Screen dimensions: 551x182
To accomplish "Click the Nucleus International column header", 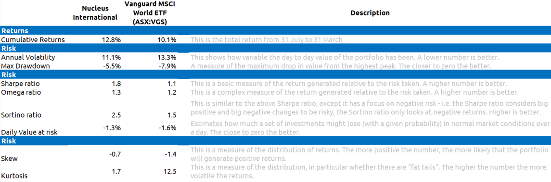I will point(95,13).
